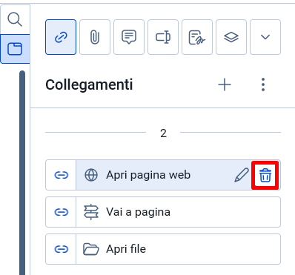Image resolution: width=295 pixels, height=275 pixels.
Task: Click the chain icon beside Apri pagina web
Action: pos(61,175)
